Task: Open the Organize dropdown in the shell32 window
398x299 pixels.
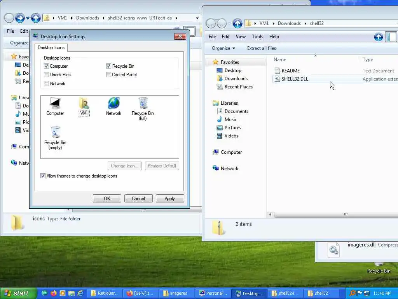Action: click(223, 48)
